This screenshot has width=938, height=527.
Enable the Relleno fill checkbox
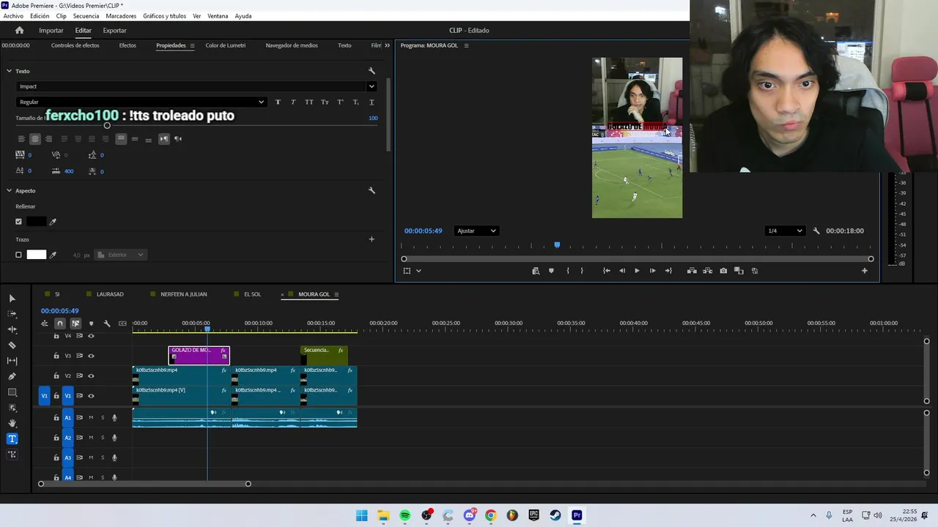tap(19, 222)
